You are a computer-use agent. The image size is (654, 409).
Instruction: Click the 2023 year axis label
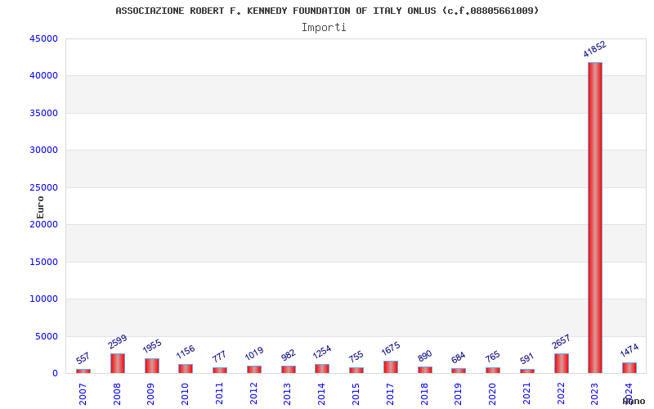click(x=594, y=394)
